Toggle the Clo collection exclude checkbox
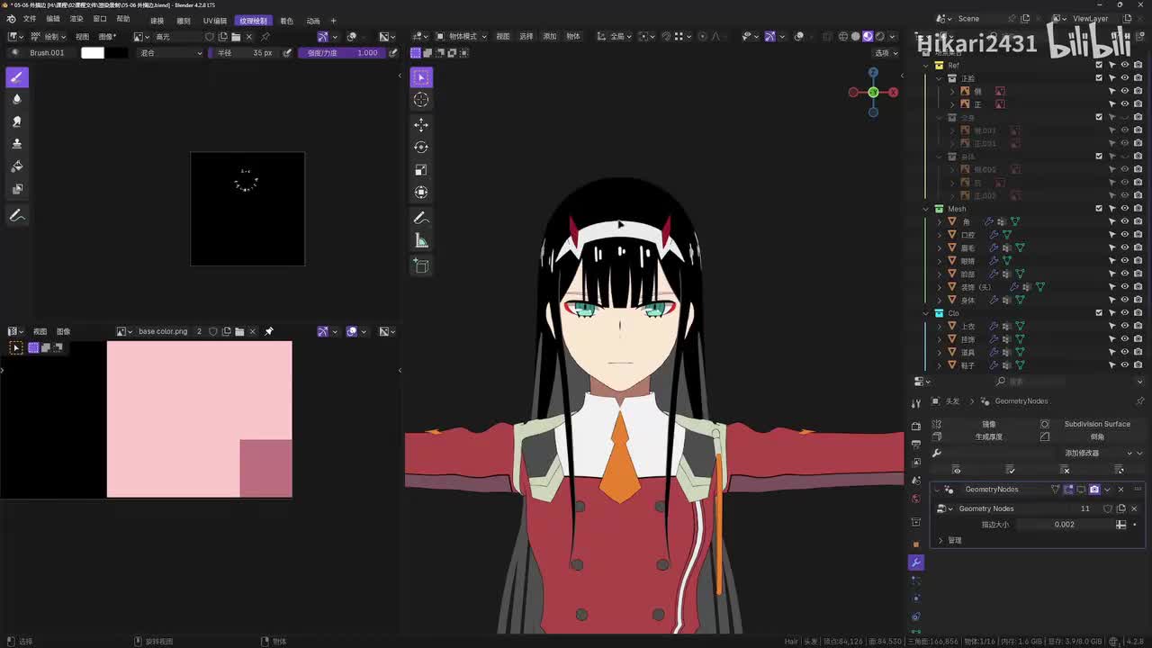Screen dimensions: 1152x648 [1099, 313]
